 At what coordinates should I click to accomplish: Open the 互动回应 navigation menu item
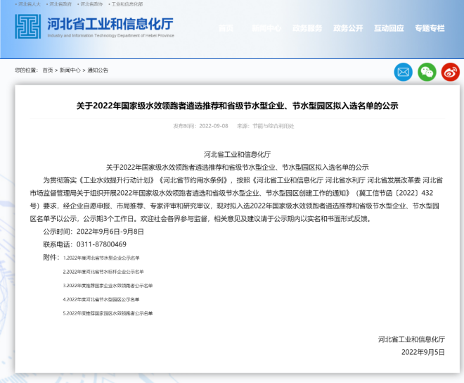(389, 28)
